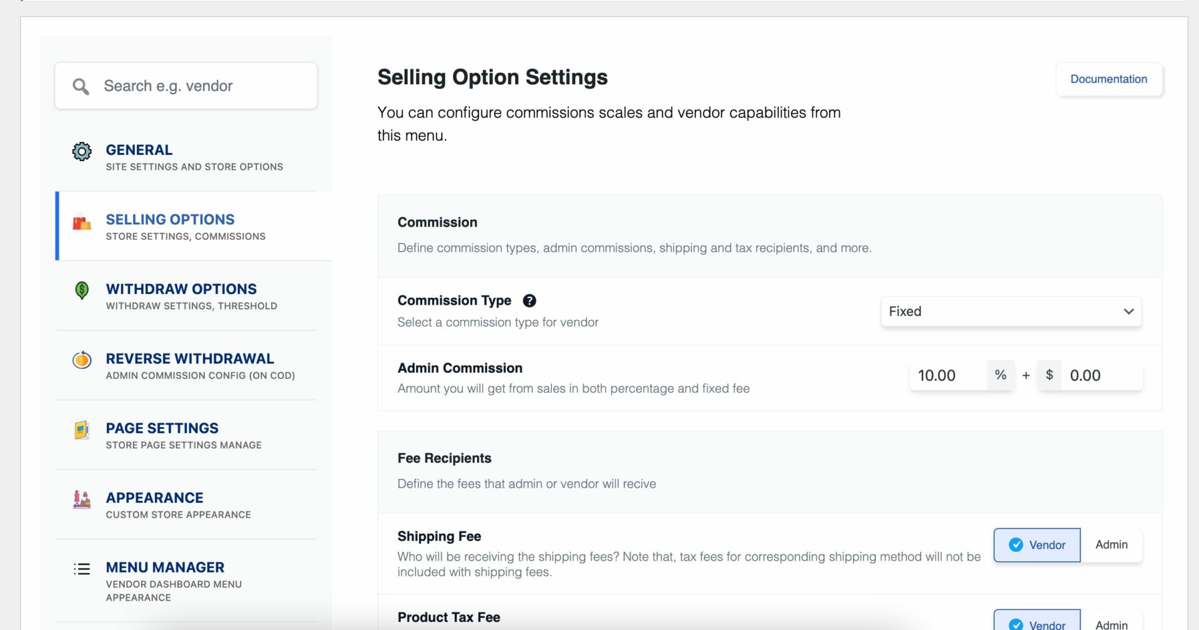The height and width of the screenshot is (630, 1199).
Task: Select Vendor for Shipping Fee
Action: (x=1037, y=545)
